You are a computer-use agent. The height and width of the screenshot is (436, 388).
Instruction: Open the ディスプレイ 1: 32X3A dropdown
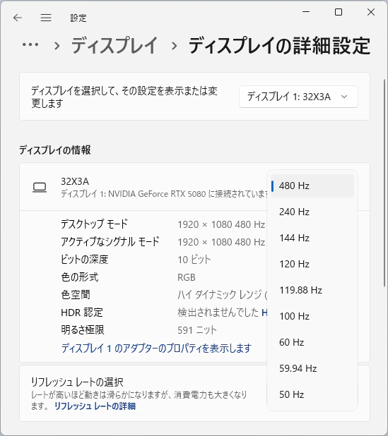[x=298, y=97]
